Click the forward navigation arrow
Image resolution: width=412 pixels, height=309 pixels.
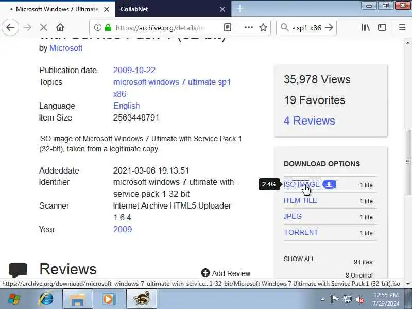pos(27,27)
